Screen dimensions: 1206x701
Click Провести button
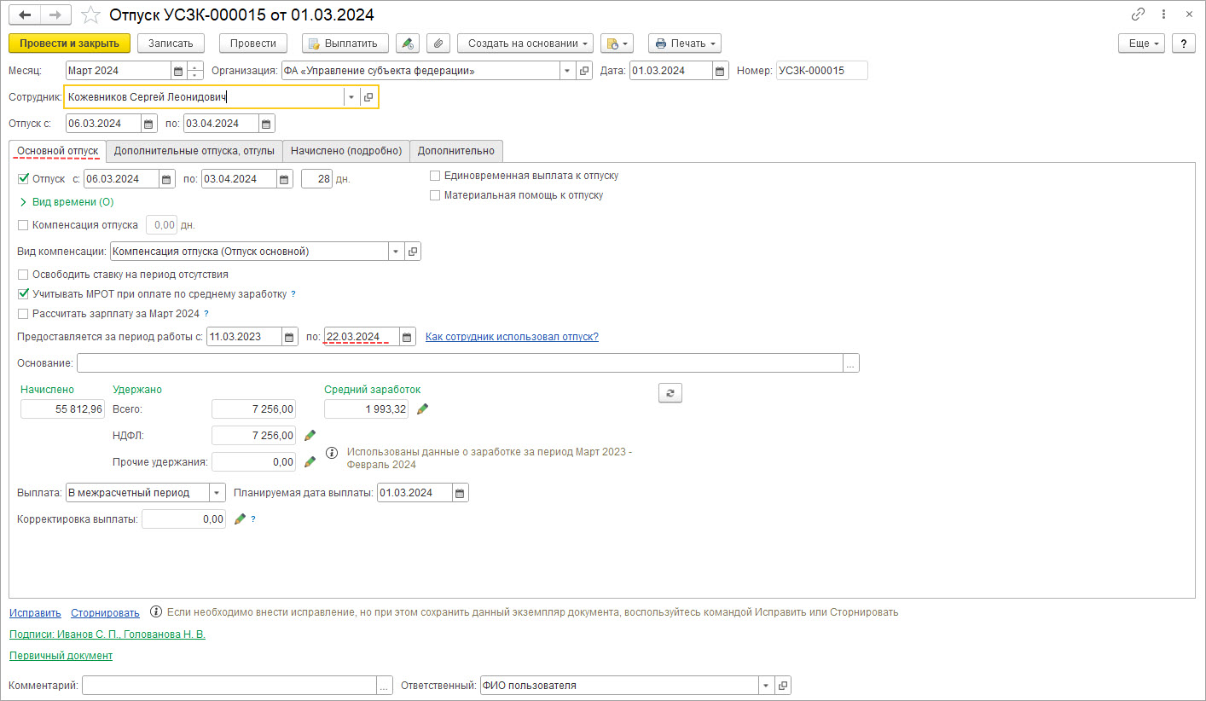(x=253, y=43)
